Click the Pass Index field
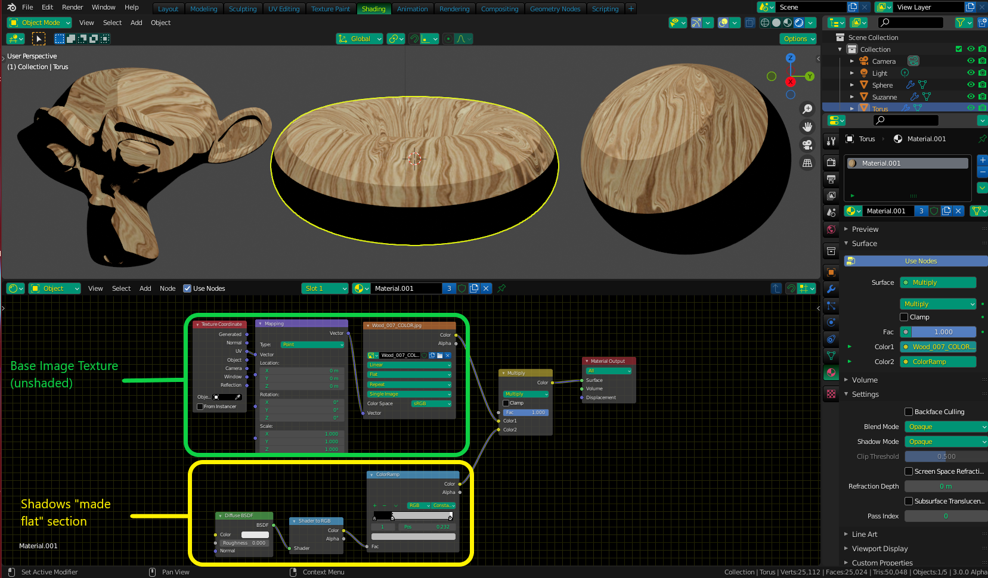The width and height of the screenshot is (988, 578). 946,516
